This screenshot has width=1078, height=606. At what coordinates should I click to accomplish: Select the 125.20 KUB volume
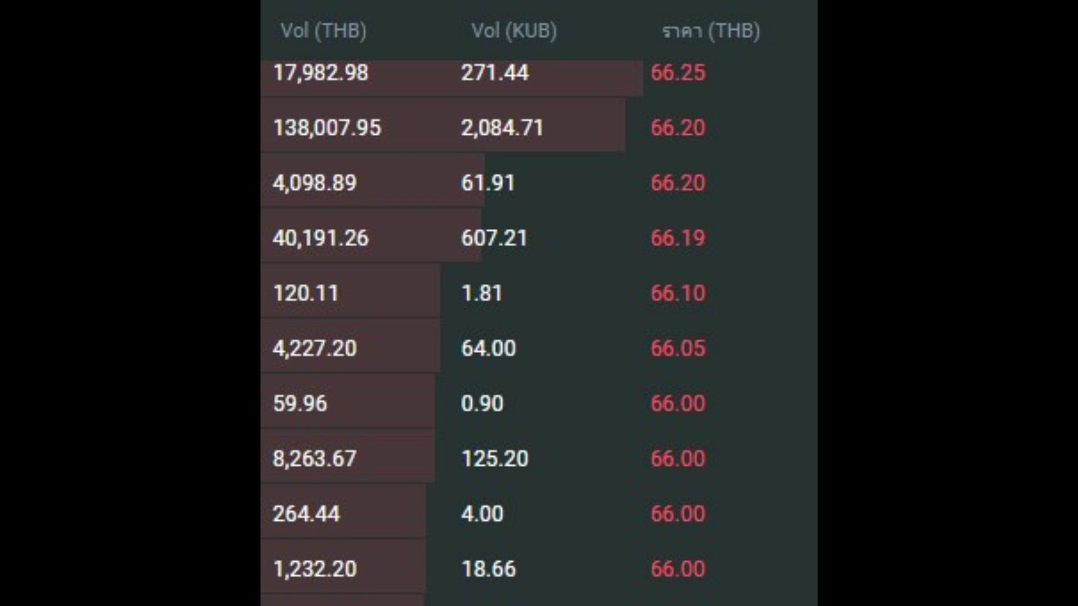[495, 458]
